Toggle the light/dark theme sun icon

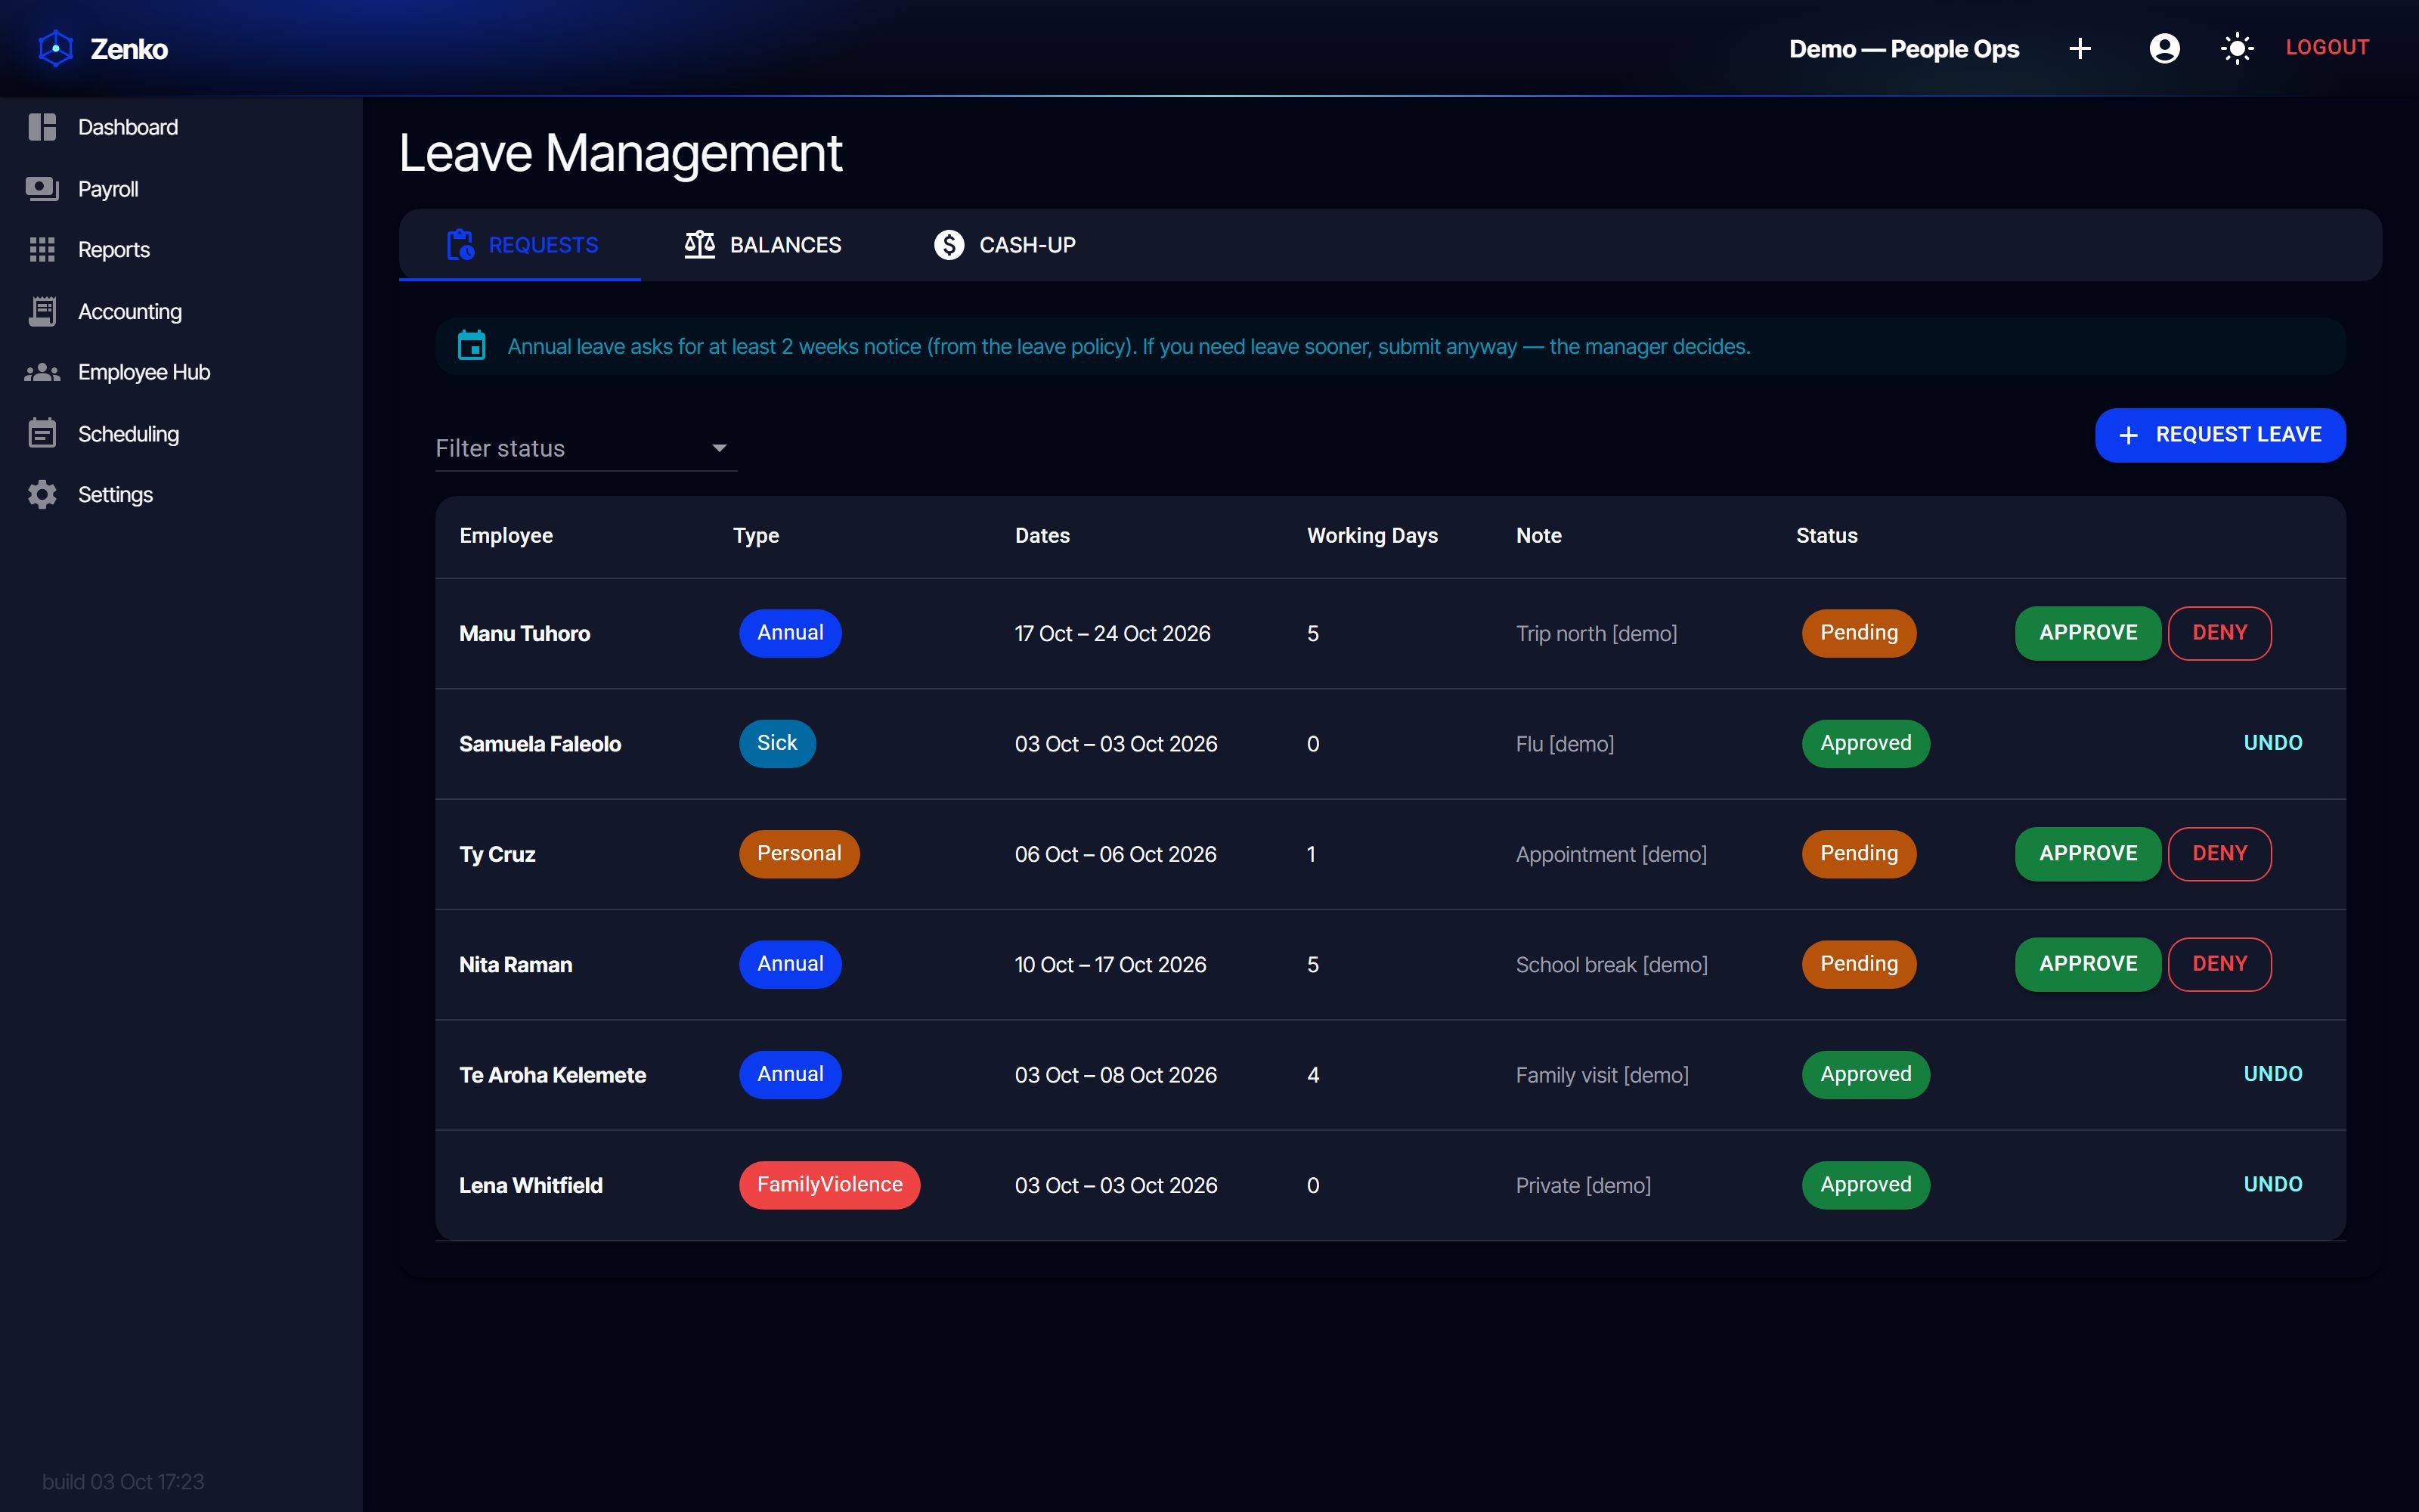2237,48
